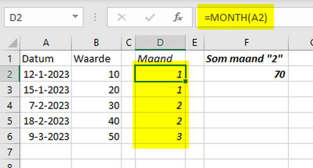Click the Datum header cell
Image resolution: width=313 pixels, height=168 pixels.
click(46, 59)
